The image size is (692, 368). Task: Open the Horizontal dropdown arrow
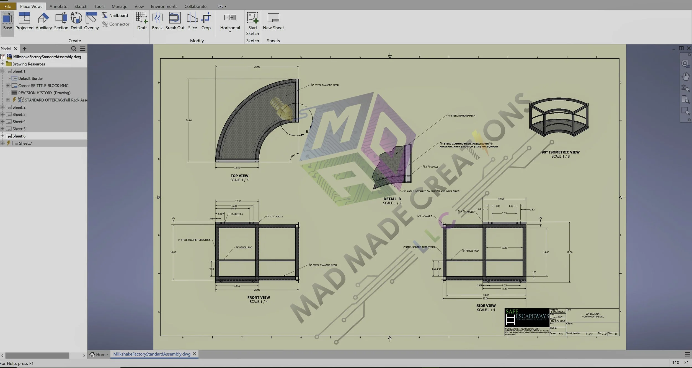point(230,32)
